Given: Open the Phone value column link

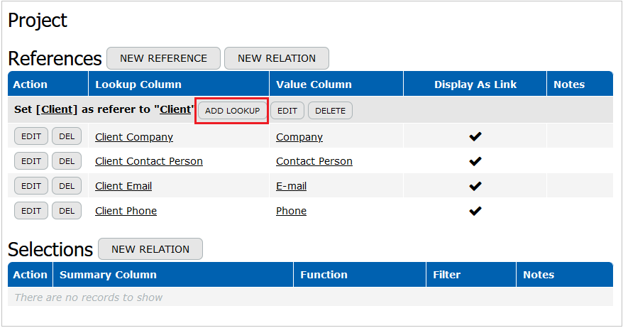Looking at the screenshot, I should click(x=291, y=211).
